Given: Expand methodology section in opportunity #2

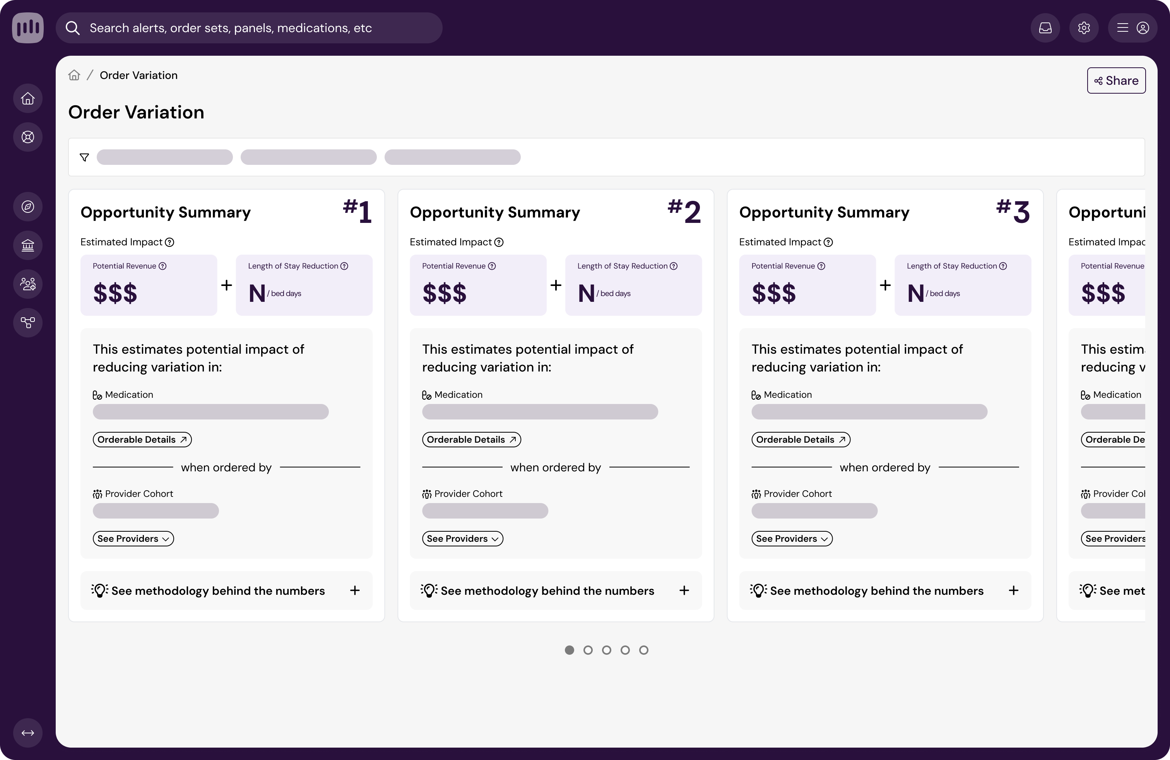Looking at the screenshot, I should [x=556, y=591].
